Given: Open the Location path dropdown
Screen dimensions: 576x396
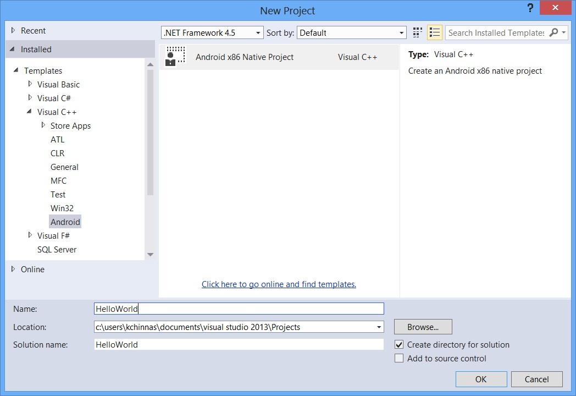Looking at the screenshot, I should 379,327.
